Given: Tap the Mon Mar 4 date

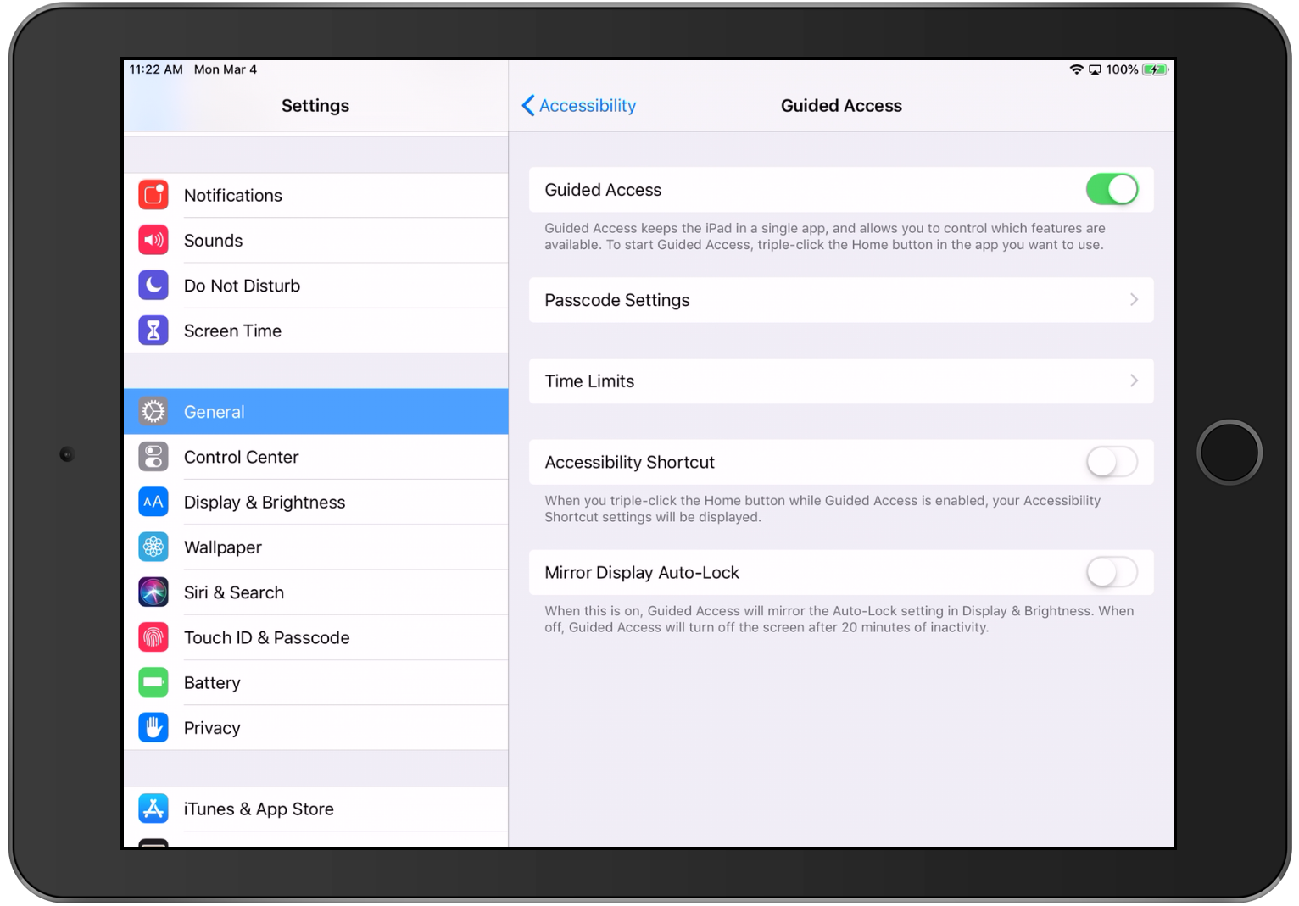Looking at the screenshot, I should point(226,69).
